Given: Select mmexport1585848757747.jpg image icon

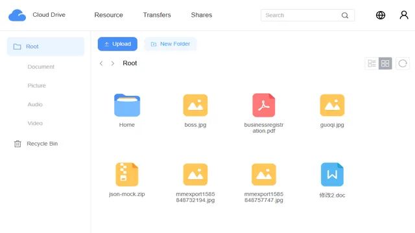Looking at the screenshot, I should tap(264, 174).
